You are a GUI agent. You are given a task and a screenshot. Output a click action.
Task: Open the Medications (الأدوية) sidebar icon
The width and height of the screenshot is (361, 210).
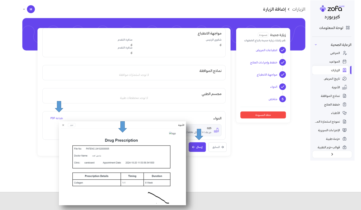[x=344, y=87]
